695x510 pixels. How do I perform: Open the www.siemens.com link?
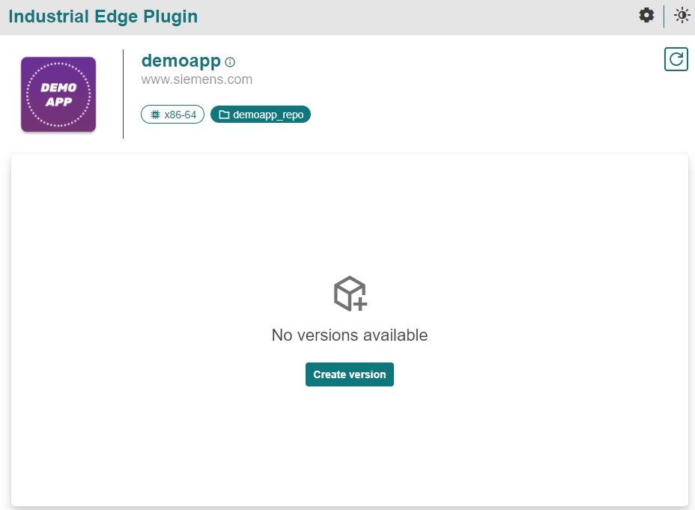196,79
